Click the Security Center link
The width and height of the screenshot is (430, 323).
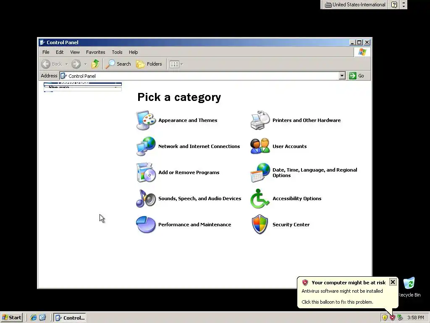291,225
